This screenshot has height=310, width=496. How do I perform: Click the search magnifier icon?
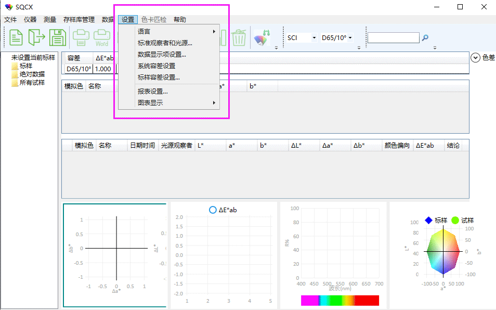pos(426,38)
